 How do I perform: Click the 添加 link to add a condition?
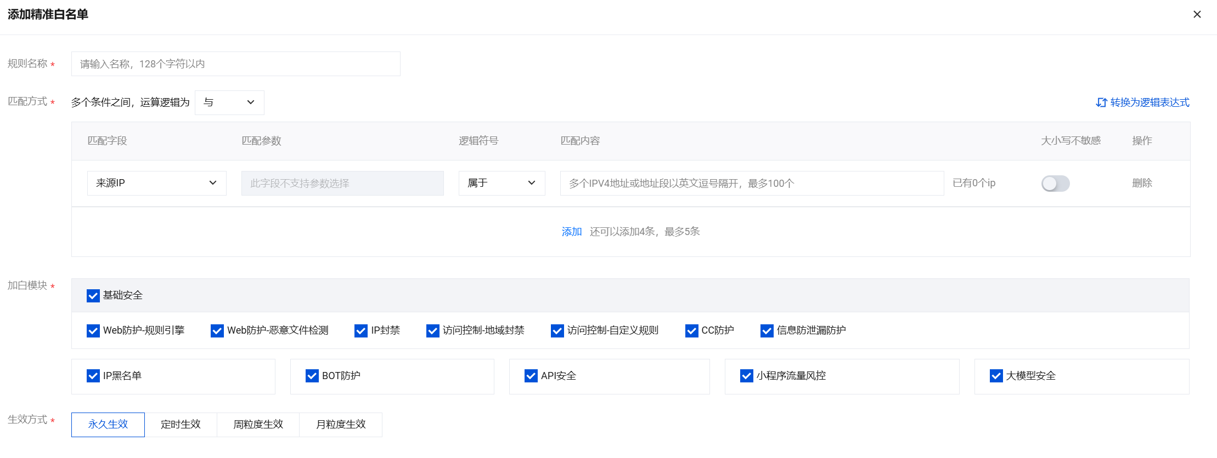(x=571, y=232)
